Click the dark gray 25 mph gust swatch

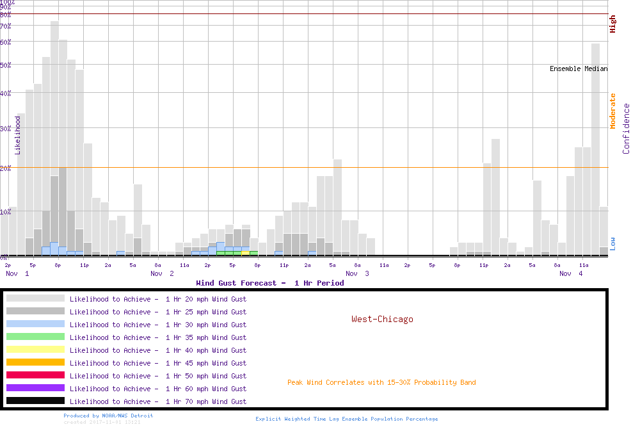tap(35, 311)
